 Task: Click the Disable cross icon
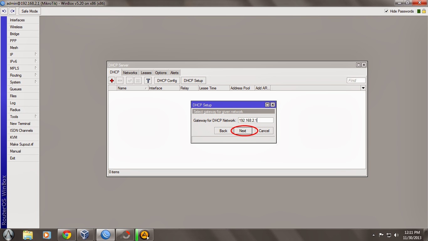138,80
